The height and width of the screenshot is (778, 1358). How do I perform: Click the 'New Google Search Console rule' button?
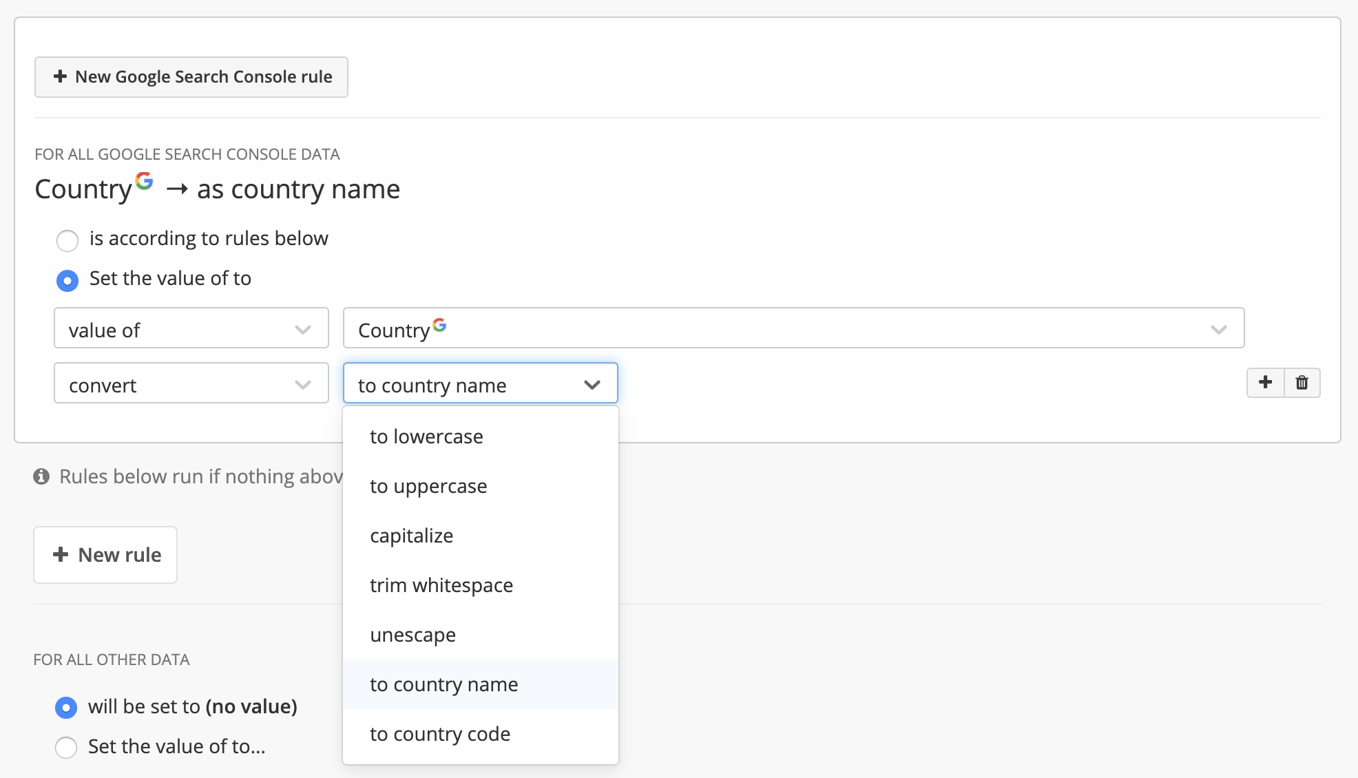191,77
